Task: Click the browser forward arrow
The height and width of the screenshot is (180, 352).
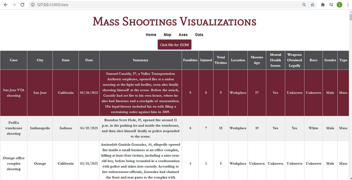Action: [x=14, y=4]
